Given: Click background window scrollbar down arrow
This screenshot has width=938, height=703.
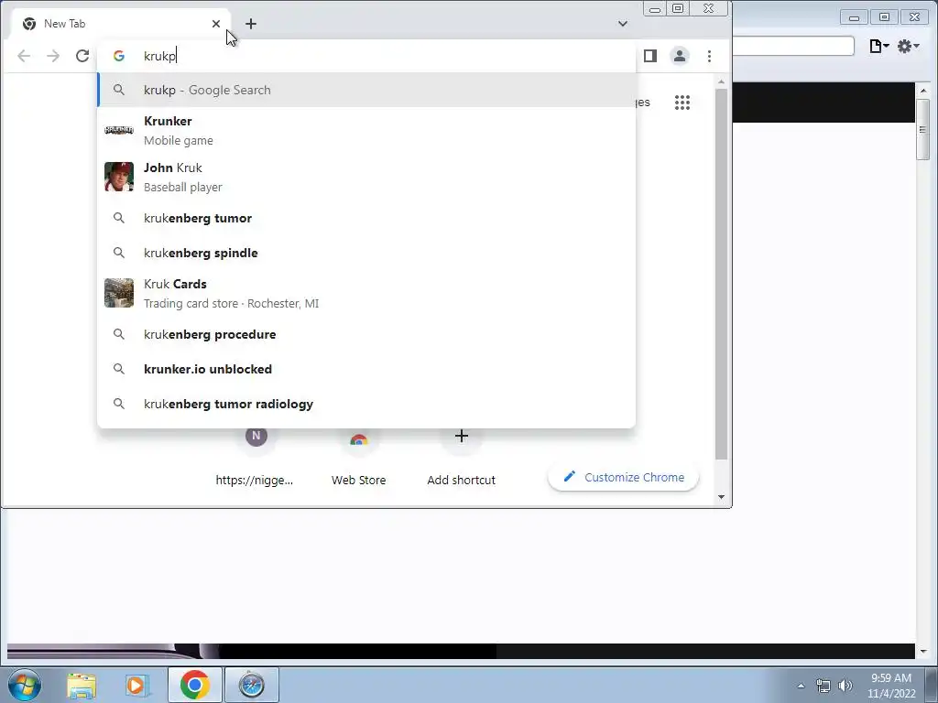Looking at the screenshot, I should (923, 651).
